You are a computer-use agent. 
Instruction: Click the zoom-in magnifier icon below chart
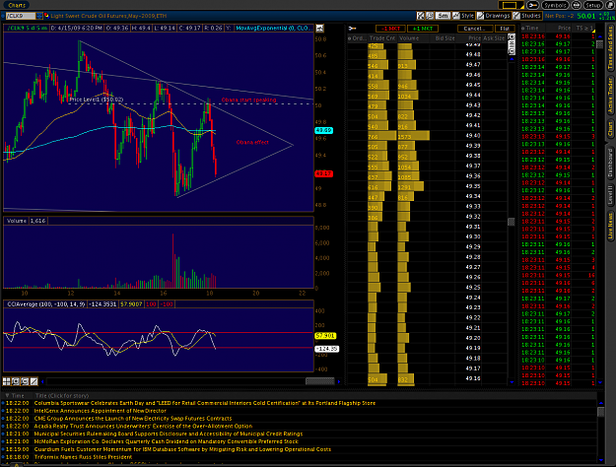pyautogui.click(x=16, y=381)
